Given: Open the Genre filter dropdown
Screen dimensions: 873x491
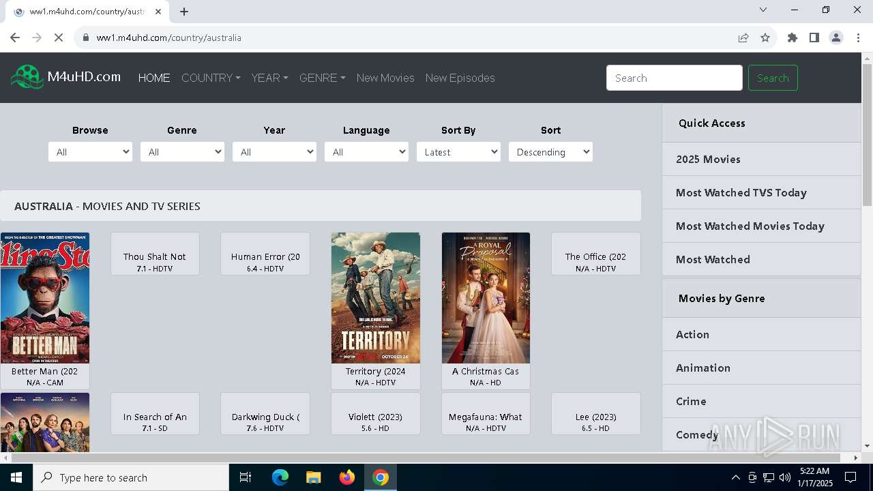Looking at the screenshot, I should [182, 152].
